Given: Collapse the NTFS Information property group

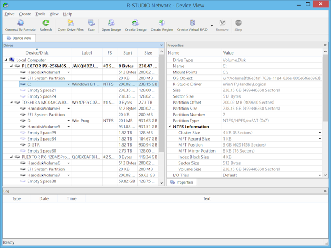Looking at the screenshot, I should coord(170,126).
